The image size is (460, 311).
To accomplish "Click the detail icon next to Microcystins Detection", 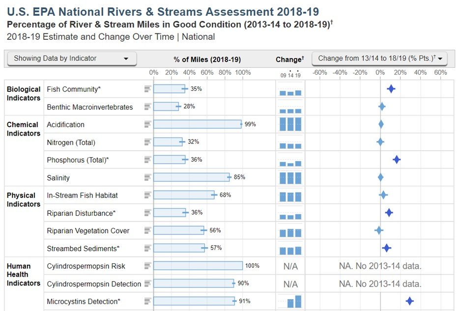I will 147,301.
